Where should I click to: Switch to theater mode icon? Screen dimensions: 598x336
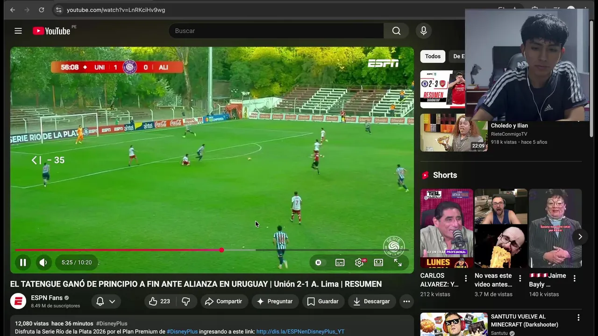coord(378,263)
